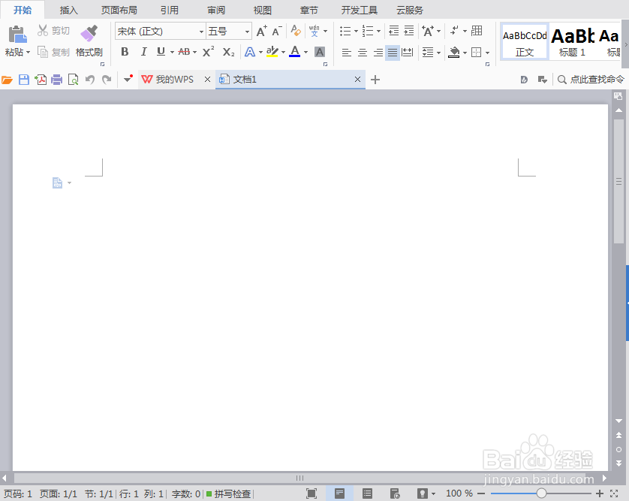The width and height of the screenshot is (629, 501).
Task: Toggle Underline formatting
Action: (161, 52)
